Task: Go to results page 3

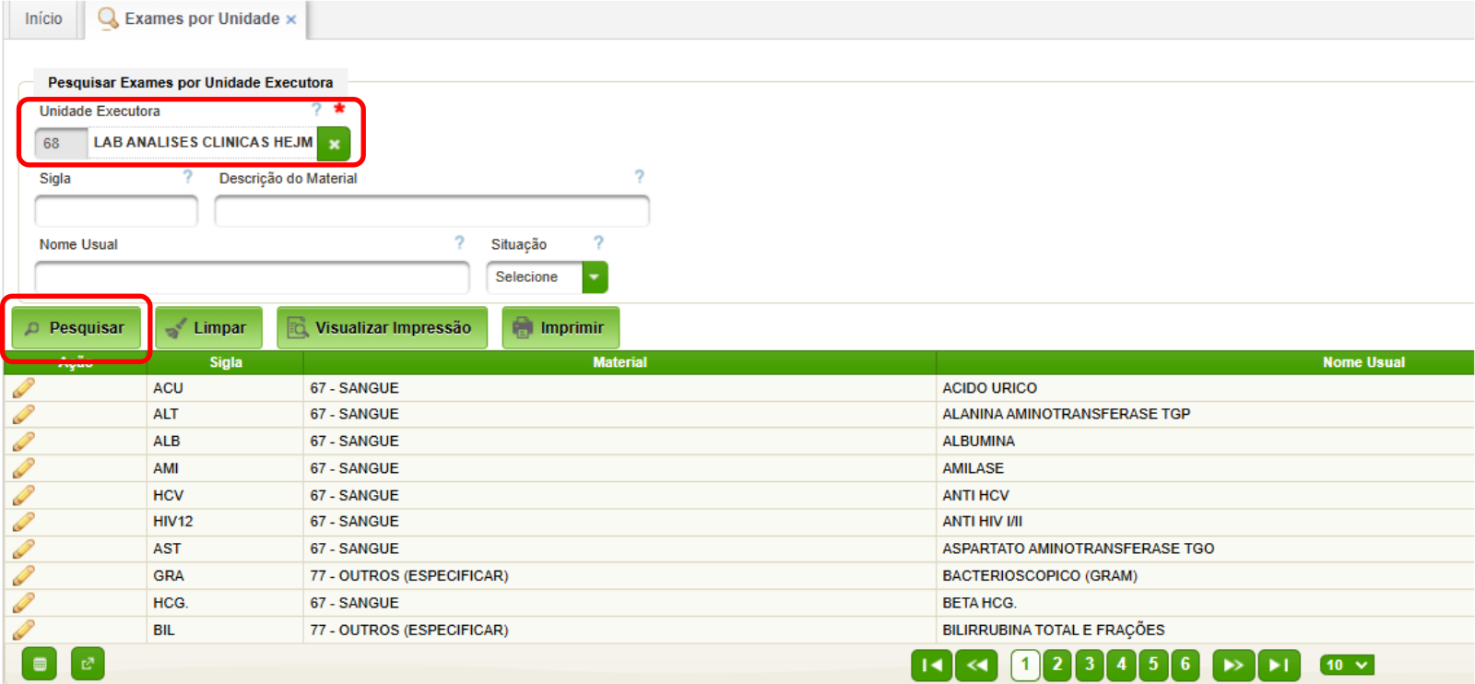Action: pos(1090,665)
